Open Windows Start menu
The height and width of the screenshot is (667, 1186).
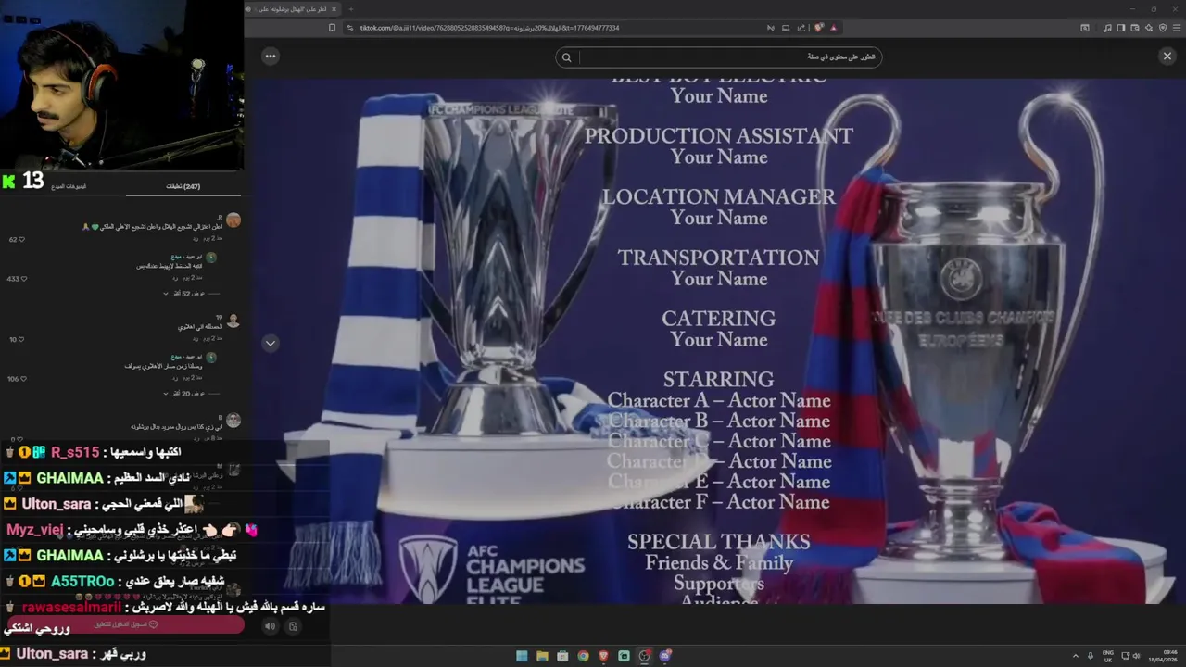tap(522, 656)
